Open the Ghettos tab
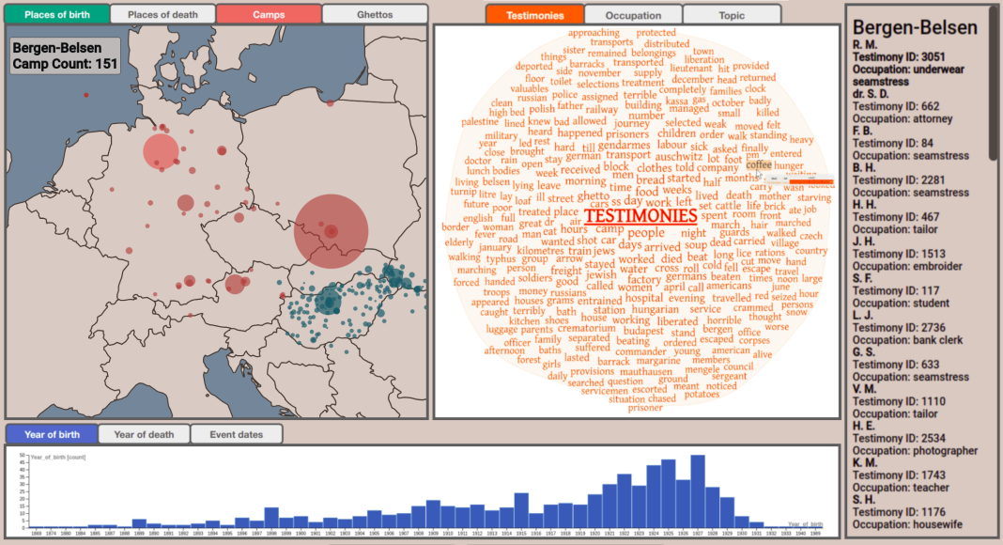Image resolution: width=1003 pixels, height=545 pixels. [375, 14]
